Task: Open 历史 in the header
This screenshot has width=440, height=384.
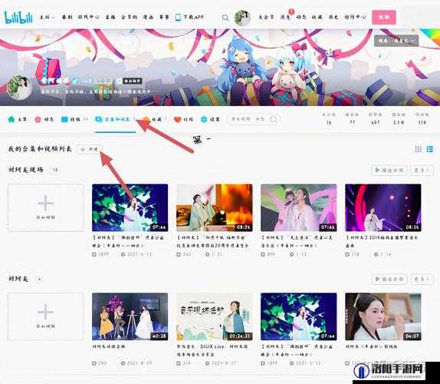Action: [x=333, y=17]
